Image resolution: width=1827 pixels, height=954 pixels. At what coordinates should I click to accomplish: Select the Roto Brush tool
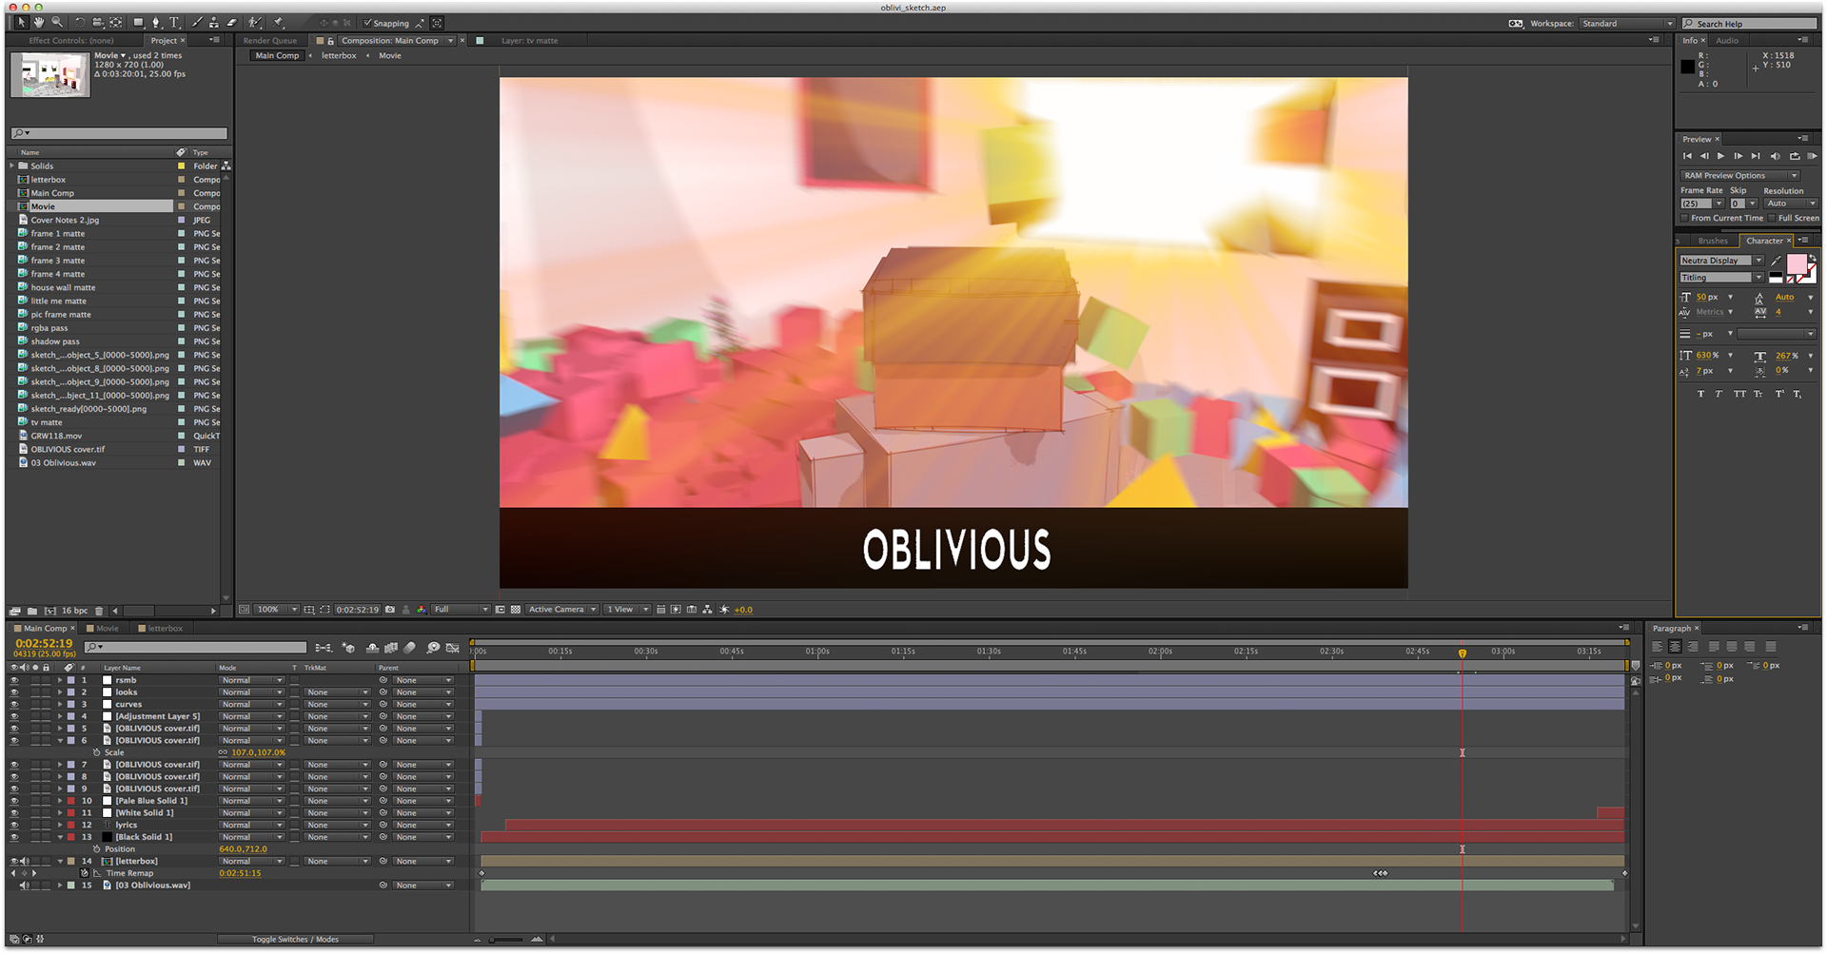tap(255, 22)
